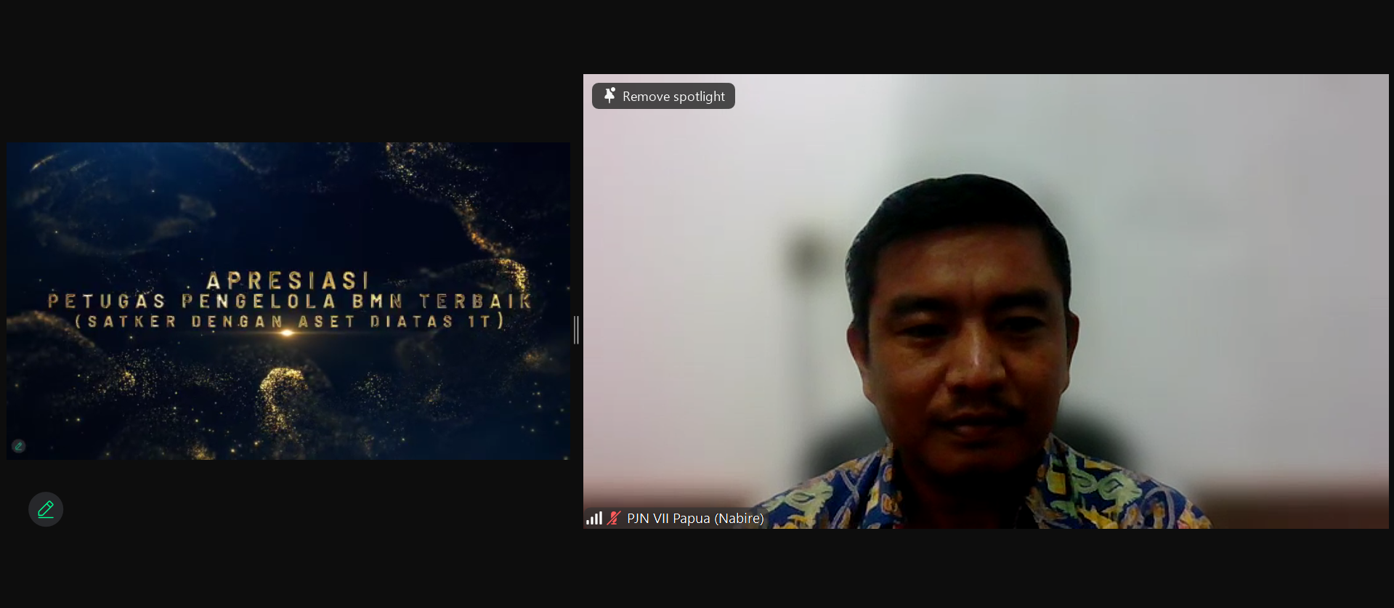
Task: Click the signal strength bars icon
Action: 594,518
